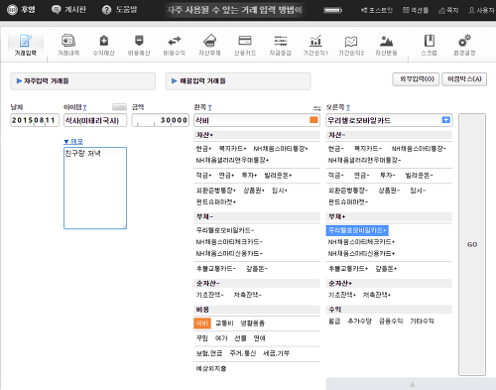496x390 pixels.
Task: Click the blue plus icon in 오른쪽 field
Action: pyautogui.click(x=446, y=120)
